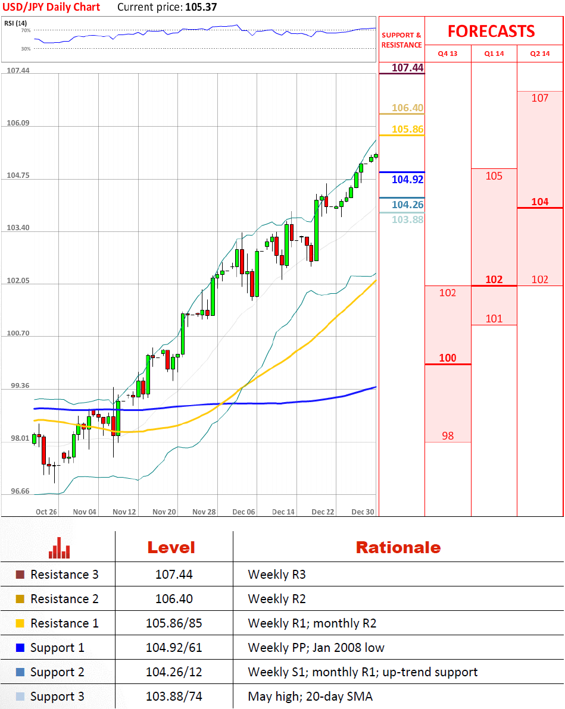Select the gold Resistance 2 color swatch

20,599
